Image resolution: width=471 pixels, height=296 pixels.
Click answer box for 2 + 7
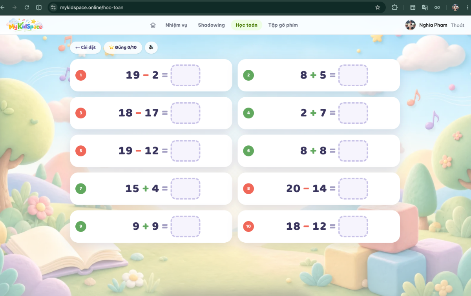pos(353,113)
